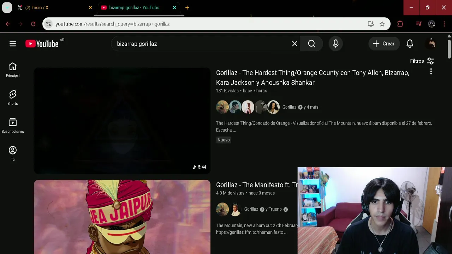Play the dark 5:44 video thumbnail

[x=122, y=121]
